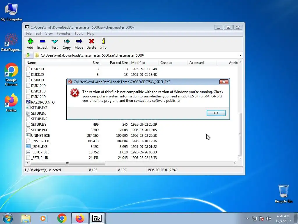
Task: Sort by Modified column header
Action: pos(144,63)
